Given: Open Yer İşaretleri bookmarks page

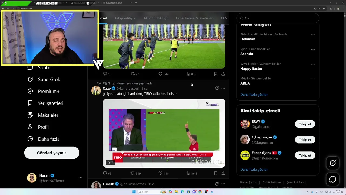Looking at the screenshot, I should tap(45, 103).
